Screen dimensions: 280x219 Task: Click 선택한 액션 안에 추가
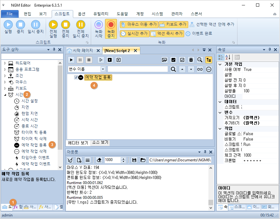click(x=212, y=25)
